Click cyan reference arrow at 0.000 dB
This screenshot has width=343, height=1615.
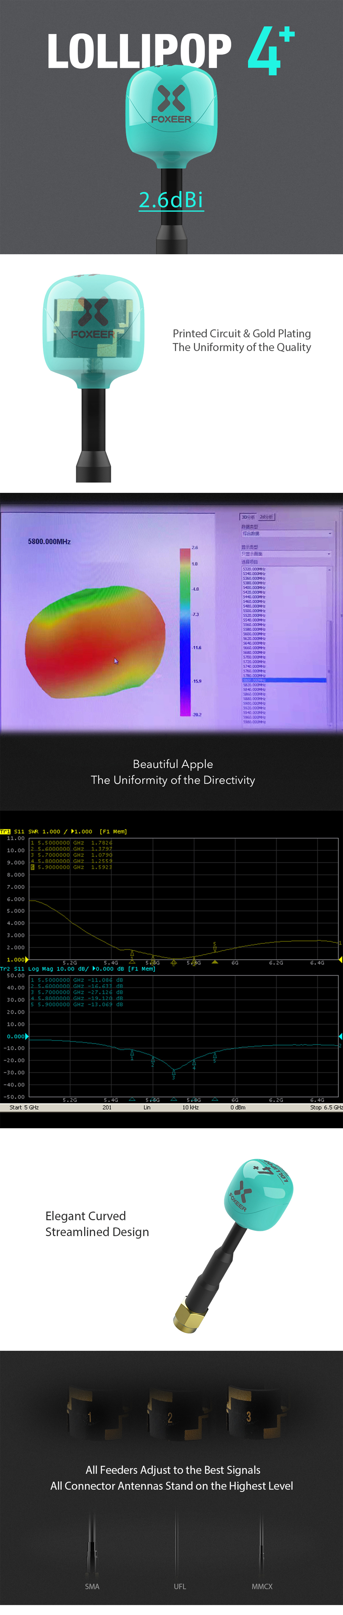26,1037
